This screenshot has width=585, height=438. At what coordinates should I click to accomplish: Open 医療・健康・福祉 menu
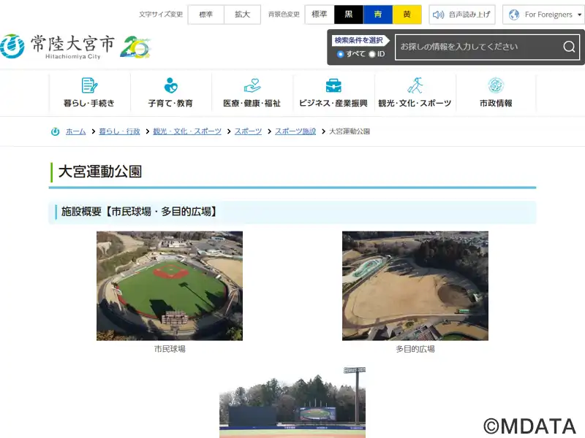252,93
